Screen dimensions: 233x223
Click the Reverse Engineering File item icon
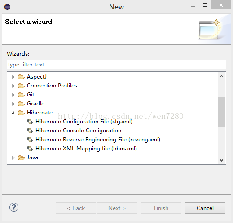click(30, 140)
